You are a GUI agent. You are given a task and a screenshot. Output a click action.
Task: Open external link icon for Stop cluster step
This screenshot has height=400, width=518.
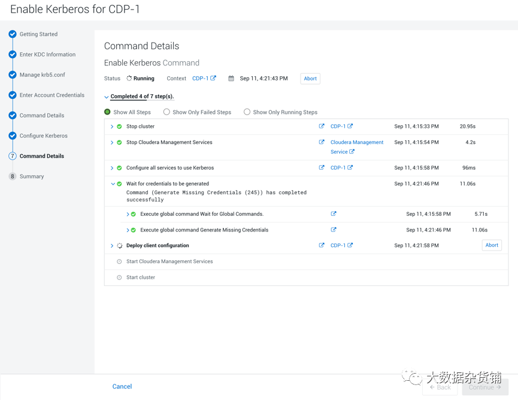pos(322,127)
